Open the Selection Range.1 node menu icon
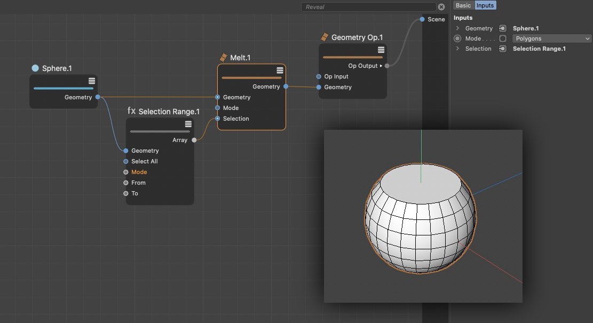The height and width of the screenshot is (323, 593). [188, 124]
